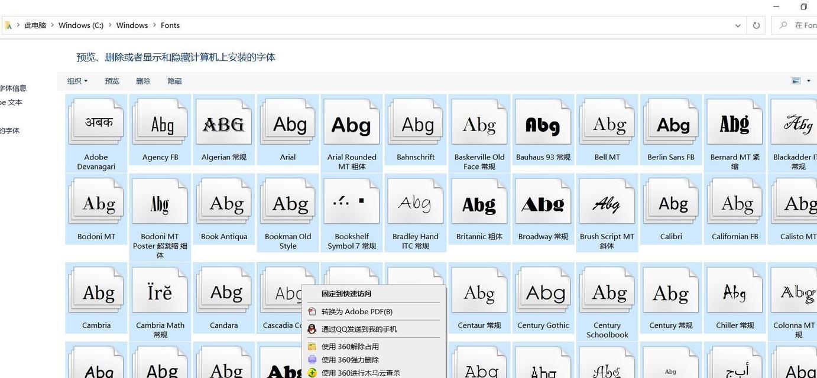817x378 pixels.
Task: Select the Bauhaus 93 font icon
Action: coord(543,122)
